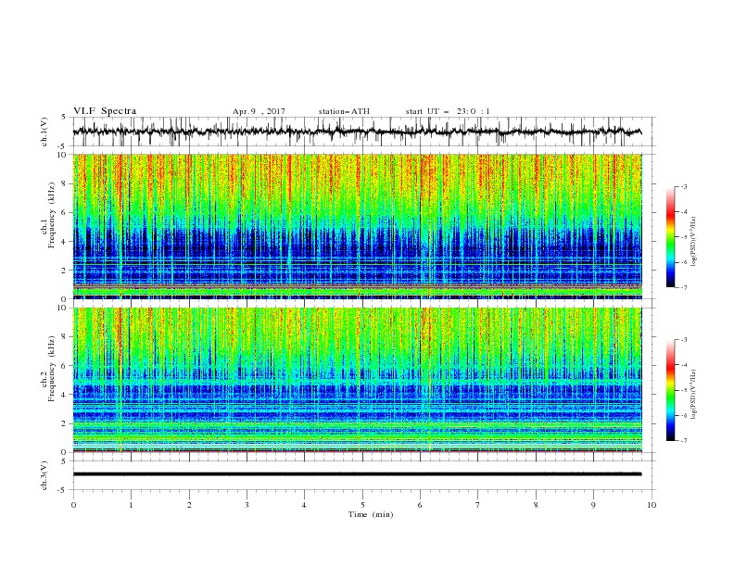734x567 pixels.
Task: Click time axis tick label "1"
Action: (x=131, y=505)
